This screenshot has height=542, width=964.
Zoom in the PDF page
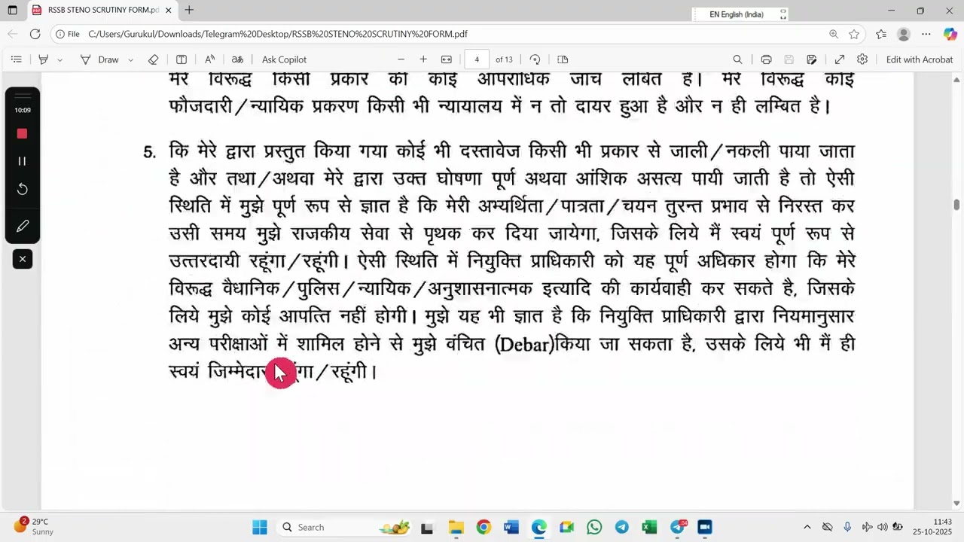(423, 59)
